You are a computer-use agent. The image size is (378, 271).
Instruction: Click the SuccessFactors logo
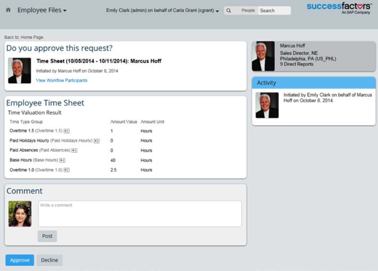(x=339, y=8)
